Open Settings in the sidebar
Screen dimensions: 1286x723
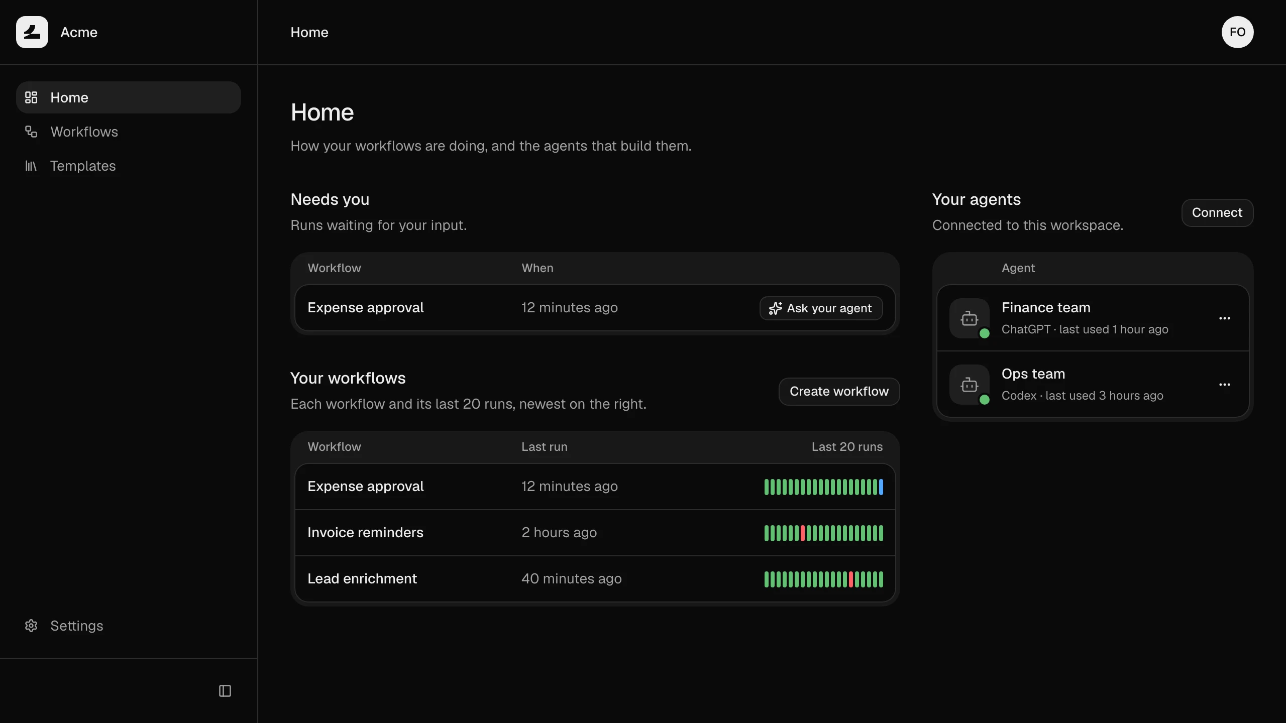[x=129, y=626]
